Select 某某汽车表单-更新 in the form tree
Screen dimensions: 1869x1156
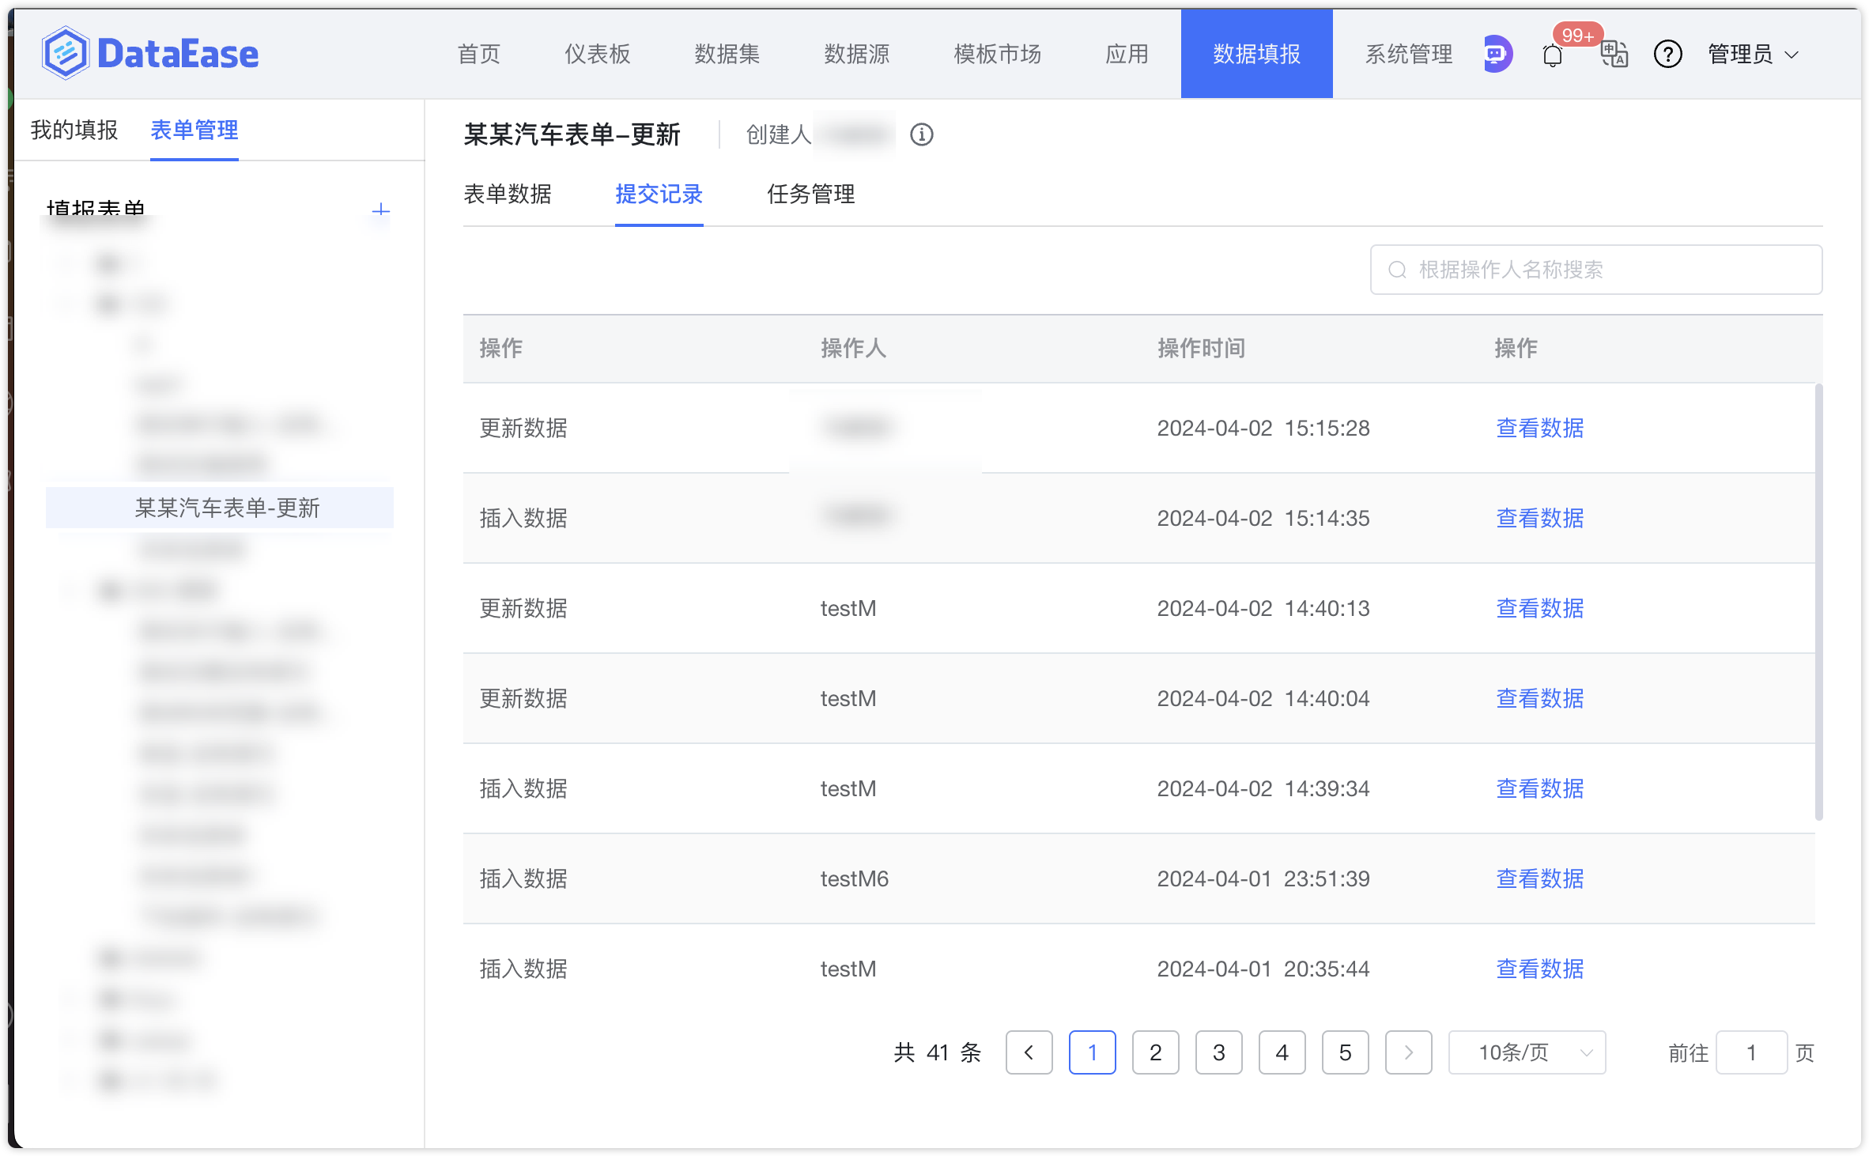227,508
